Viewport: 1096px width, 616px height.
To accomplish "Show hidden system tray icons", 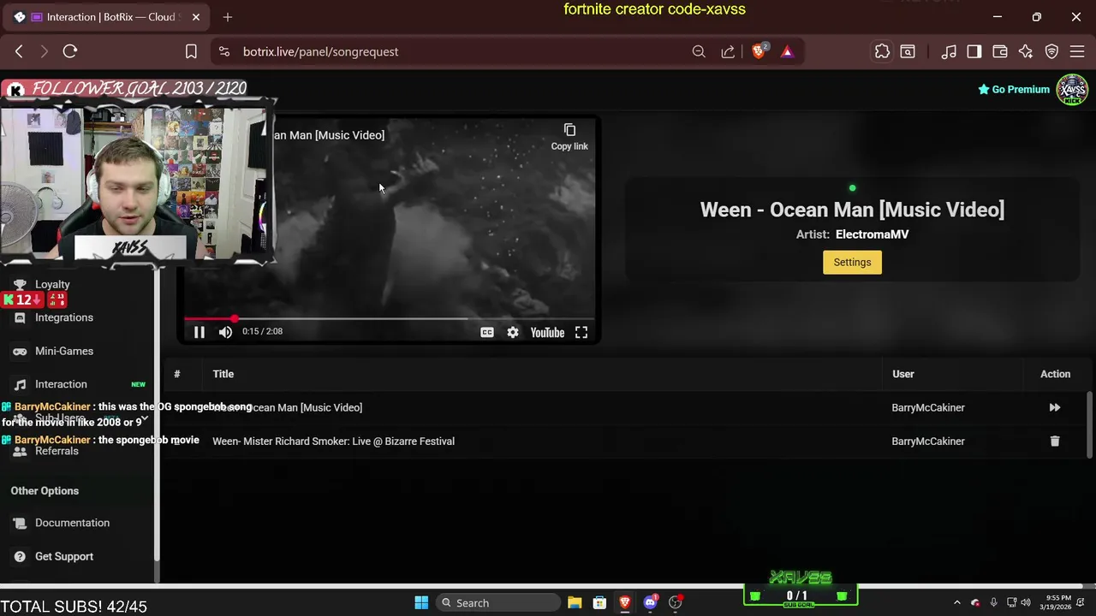I will click(956, 602).
